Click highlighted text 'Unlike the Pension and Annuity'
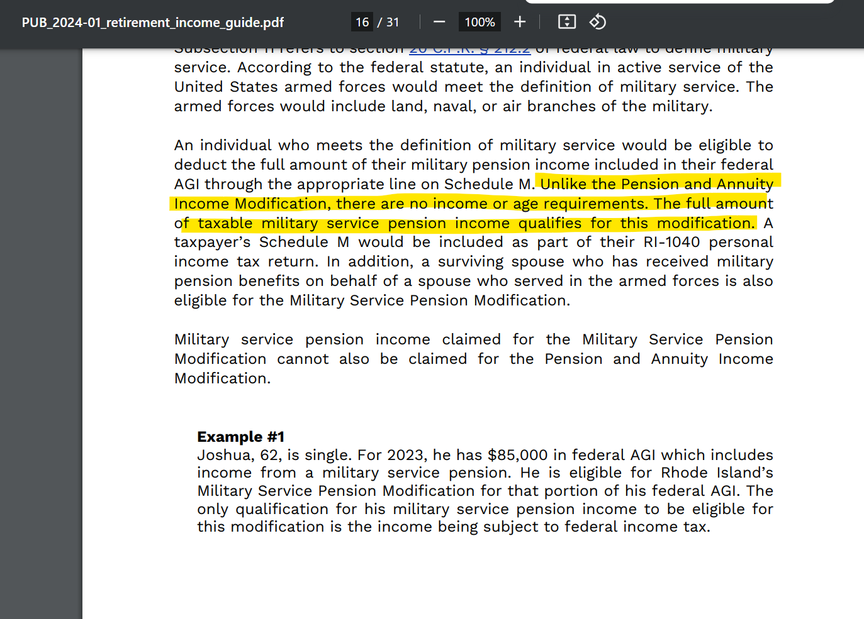Screen dimensions: 864x619 pyautogui.click(x=657, y=184)
